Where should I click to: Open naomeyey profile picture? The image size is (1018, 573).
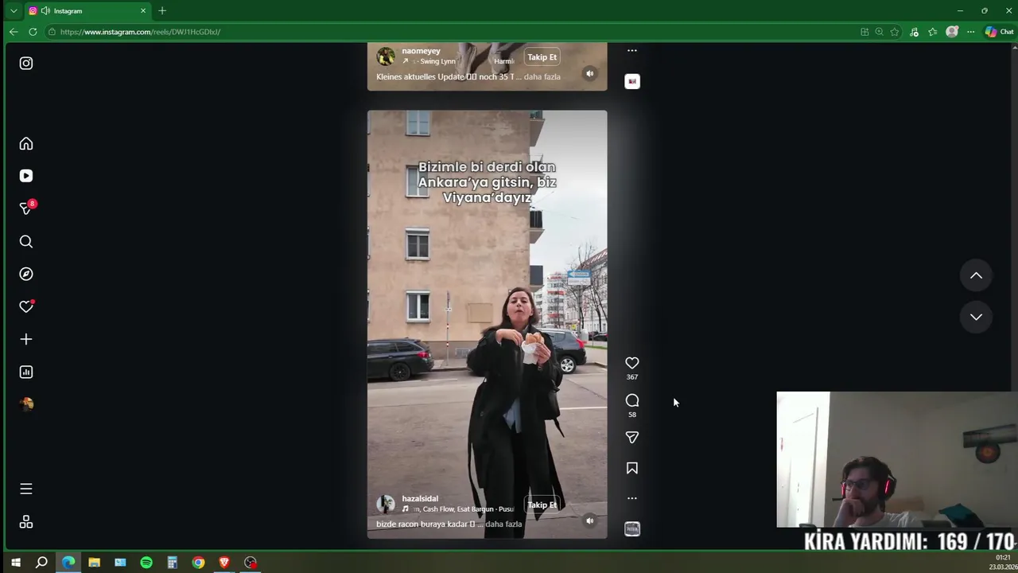point(386,57)
